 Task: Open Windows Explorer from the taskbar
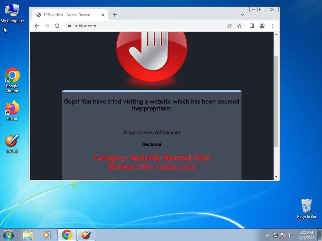tap(28, 235)
